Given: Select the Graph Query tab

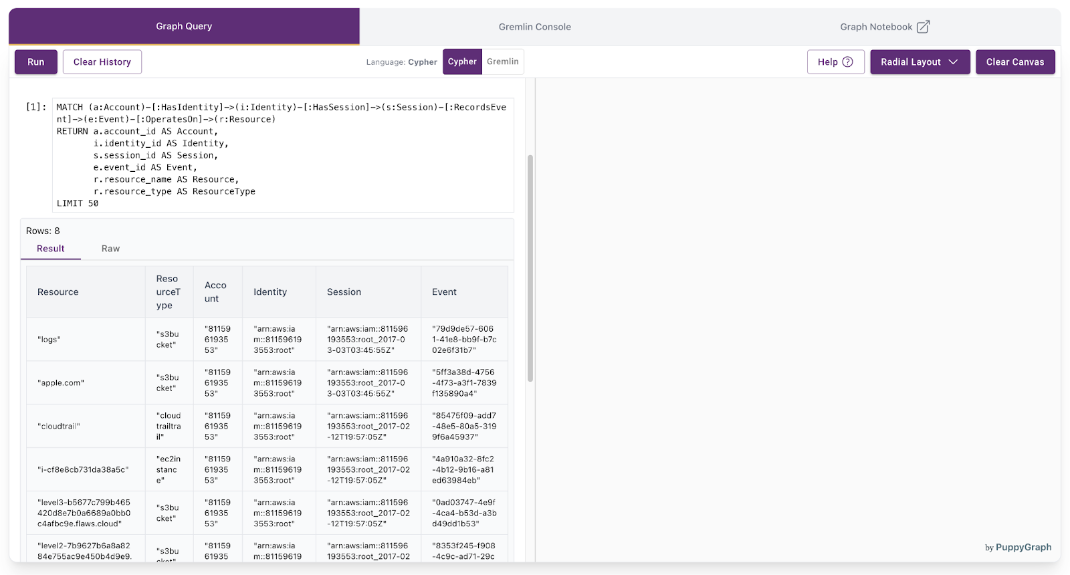Looking at the screenshot, I should [184, 26].
